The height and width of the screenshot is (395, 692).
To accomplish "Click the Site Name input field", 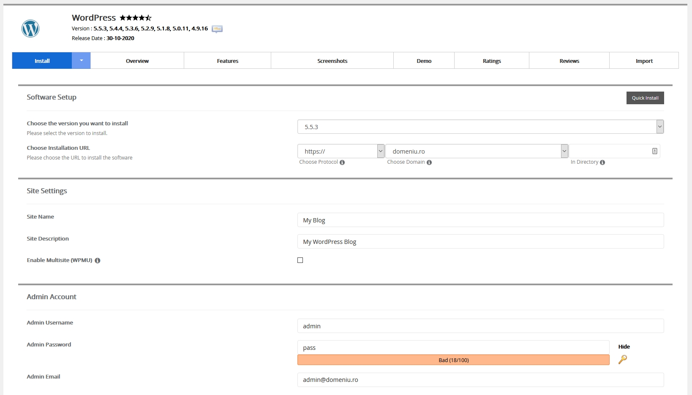I will point(480,220).
